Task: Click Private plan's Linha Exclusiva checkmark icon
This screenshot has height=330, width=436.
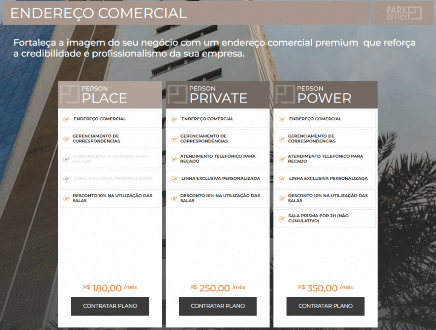Action: tap(174, 179)
